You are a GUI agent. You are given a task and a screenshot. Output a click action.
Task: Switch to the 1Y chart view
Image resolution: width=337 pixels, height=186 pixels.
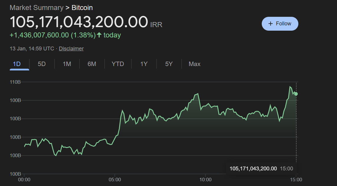point(143,64)
